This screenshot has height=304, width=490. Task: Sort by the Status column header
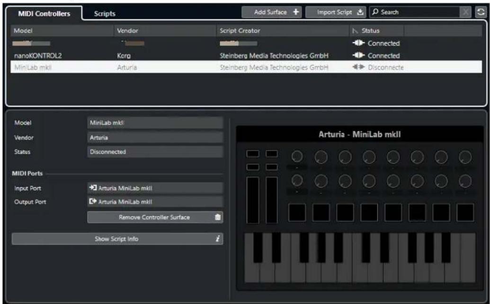tap(377, 31)
